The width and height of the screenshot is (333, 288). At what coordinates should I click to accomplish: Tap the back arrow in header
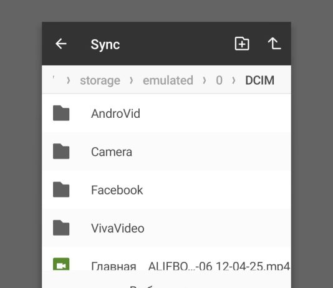point(61,44)
